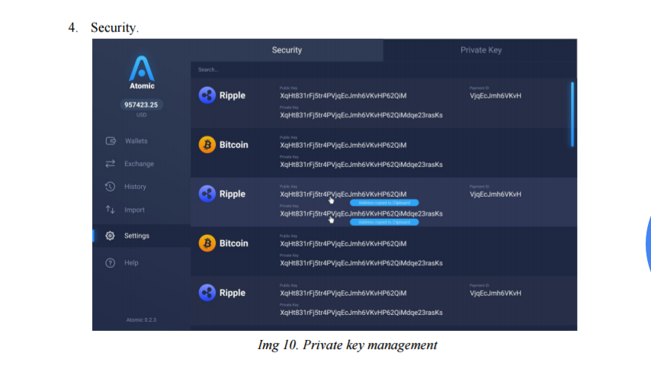The image size is (651, 366).
Task: Click the blue vertical scrollbar
Action: [572, 114]
